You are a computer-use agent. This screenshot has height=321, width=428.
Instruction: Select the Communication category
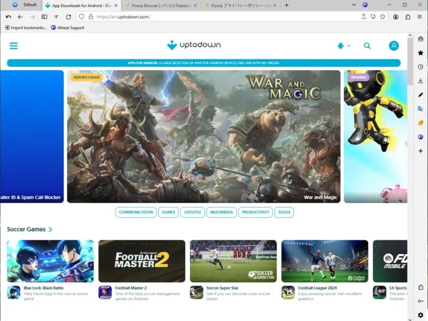pyautogui.click(x=136, y=212)
